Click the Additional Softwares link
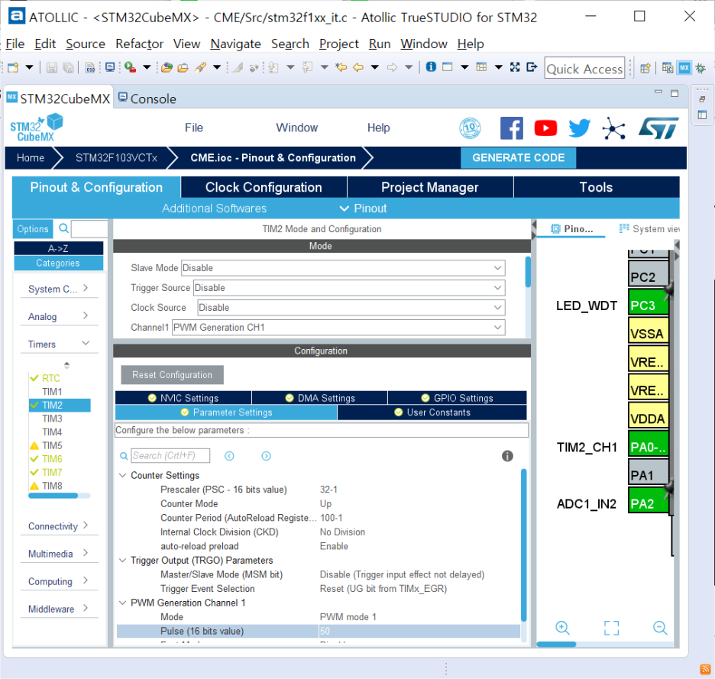Image resolution: width=715 pixels, height=679 pixels. [x=214, y=209]
